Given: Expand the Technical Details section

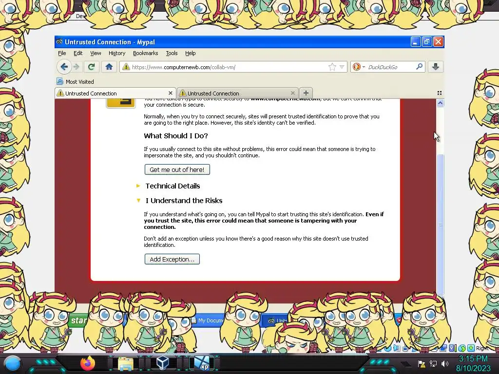Looking at the screenshot, I should click(168, 186).
